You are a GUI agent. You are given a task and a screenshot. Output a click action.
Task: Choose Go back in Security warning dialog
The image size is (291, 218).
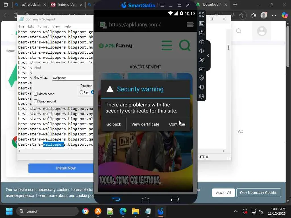coord(114,124)
